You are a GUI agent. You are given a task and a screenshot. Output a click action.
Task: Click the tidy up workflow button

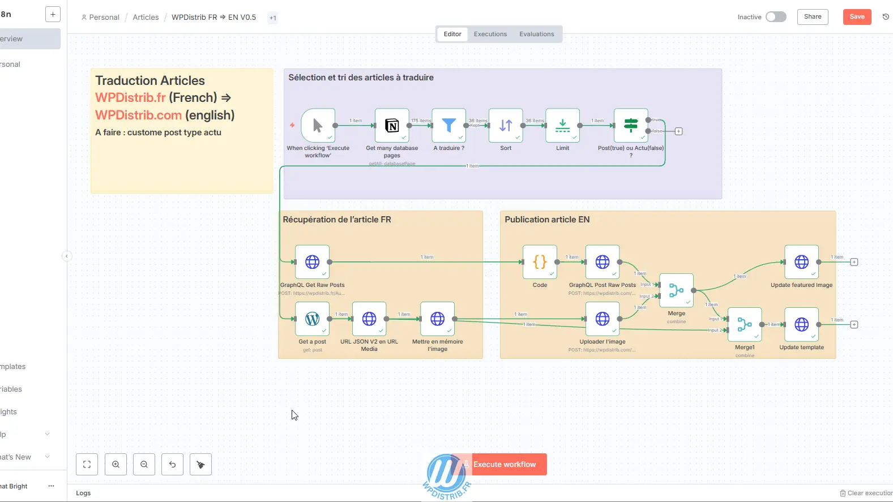pyautogui.click(x=200, y=464)
